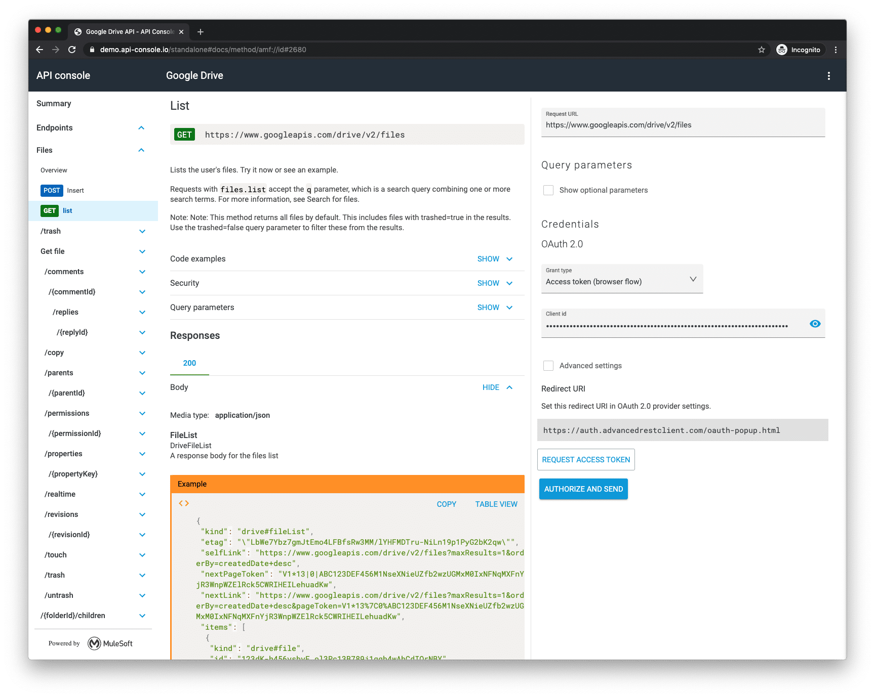Select the GET list endpoint in sidebar
The image size is (875, 697).
(x=67, y=211)
